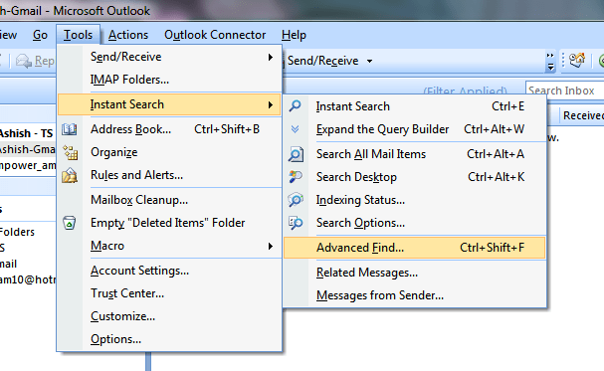Viewport: 604px width, 371px height.
Task: Select Messages from Sender...
Action: (415, 295)
